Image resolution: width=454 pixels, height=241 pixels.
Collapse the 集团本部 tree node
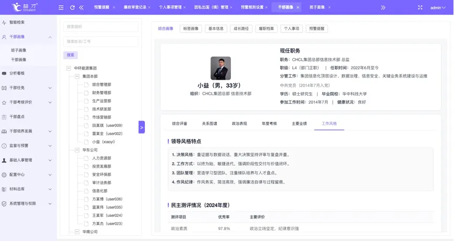77,76
